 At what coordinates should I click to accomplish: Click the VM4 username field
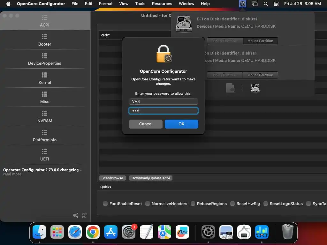click(x=163, y=101)
